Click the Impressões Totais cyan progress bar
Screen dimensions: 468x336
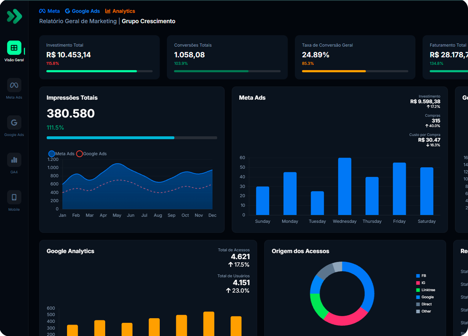[x=110, y=138]
